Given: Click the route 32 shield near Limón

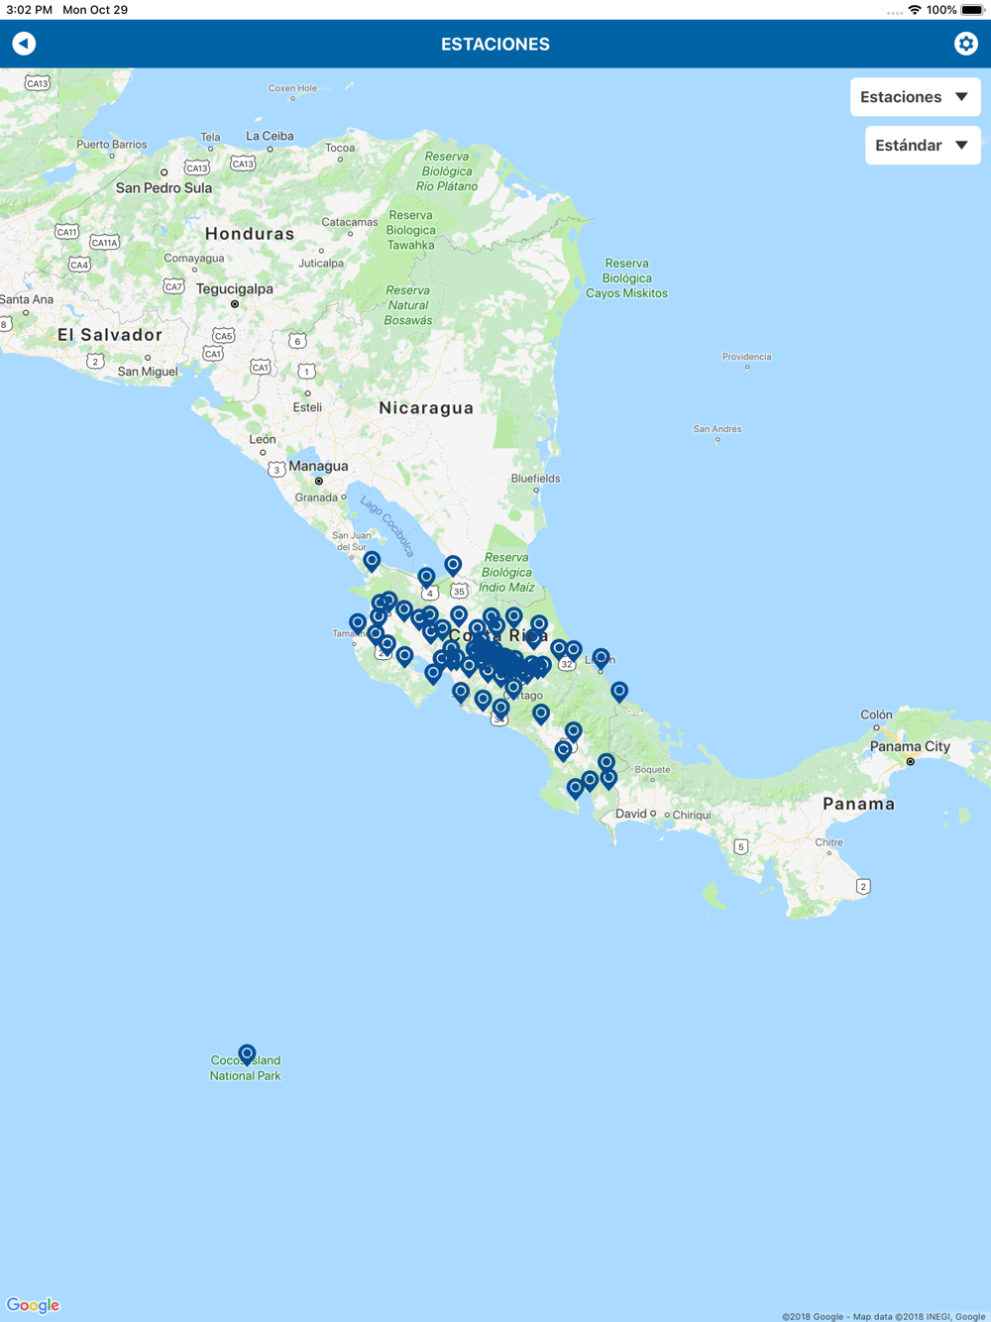Looking at the screenshot, I should point(566,664).
